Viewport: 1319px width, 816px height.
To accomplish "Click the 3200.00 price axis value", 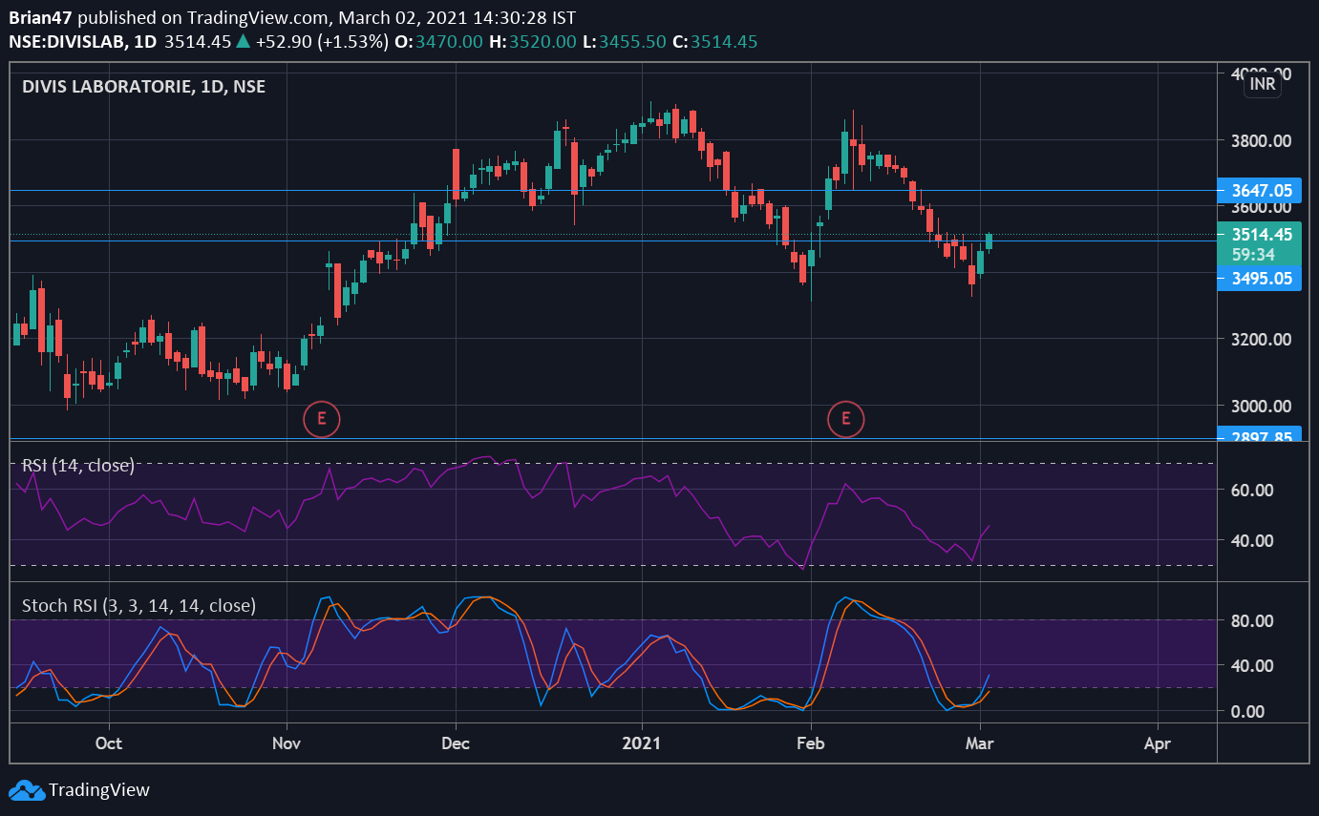I will [1262, 340].
